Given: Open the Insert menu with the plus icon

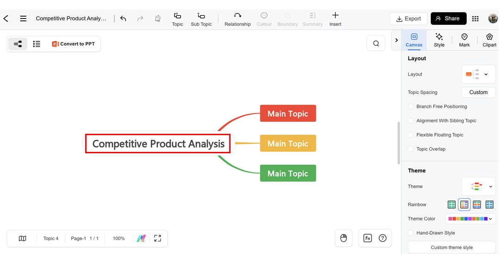Looking at the screenshot, I should tap(335, 19).
